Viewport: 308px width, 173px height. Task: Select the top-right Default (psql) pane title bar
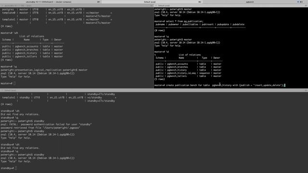pos(231,5)
